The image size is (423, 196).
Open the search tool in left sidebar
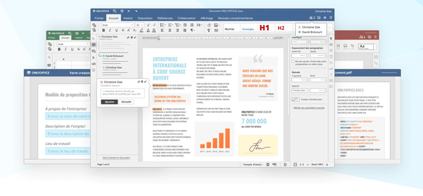click(x=94, y=38)
